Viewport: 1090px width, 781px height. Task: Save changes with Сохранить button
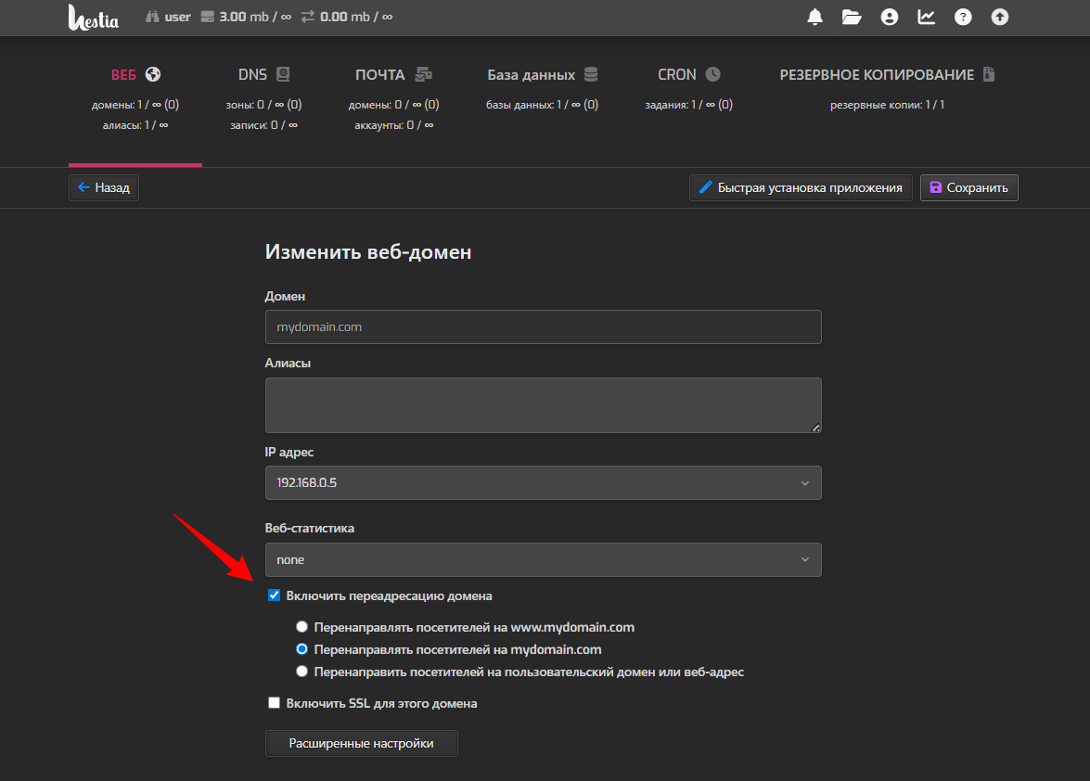pyautogui.click(x=969, y=187)
